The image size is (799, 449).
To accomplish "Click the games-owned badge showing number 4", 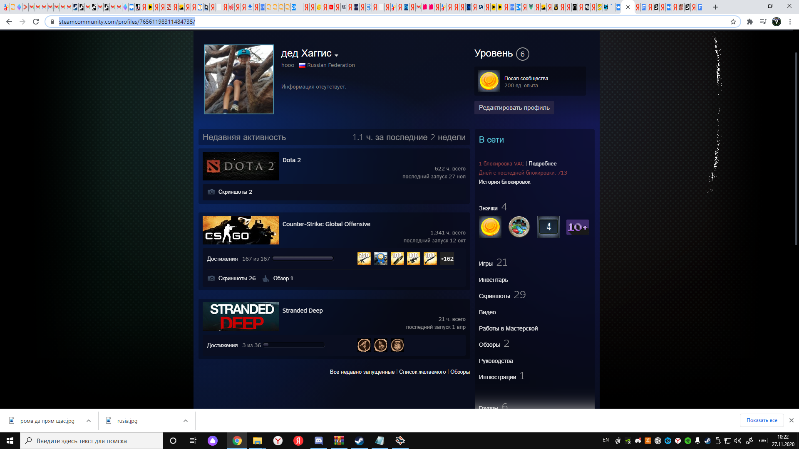I will (548, 227).
